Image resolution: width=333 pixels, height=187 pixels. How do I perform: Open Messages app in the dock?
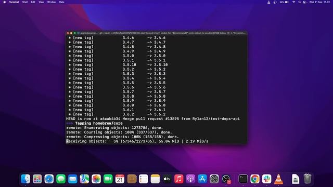tap(61, 179)
